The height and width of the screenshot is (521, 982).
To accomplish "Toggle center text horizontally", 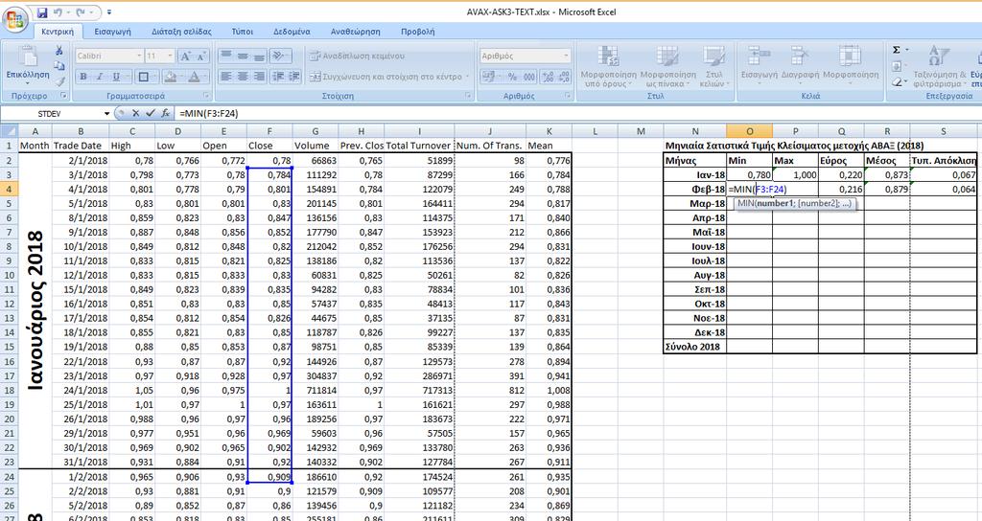I will click(x=243, y=77).
